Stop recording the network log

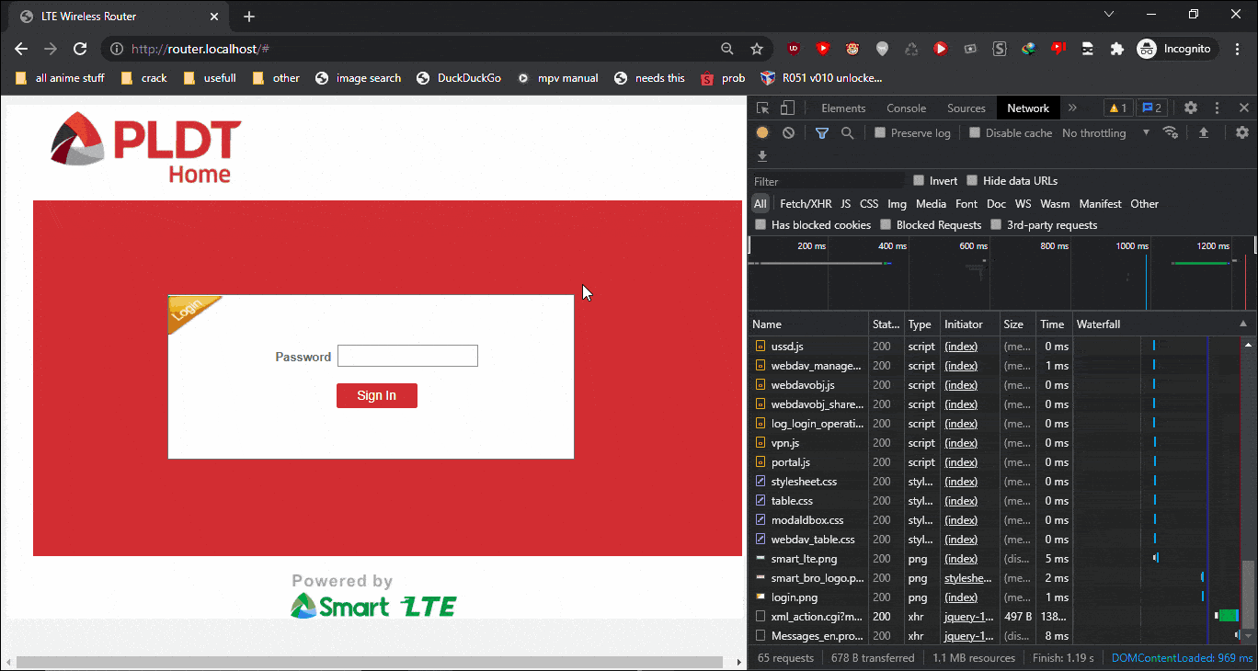click(762, 133)
